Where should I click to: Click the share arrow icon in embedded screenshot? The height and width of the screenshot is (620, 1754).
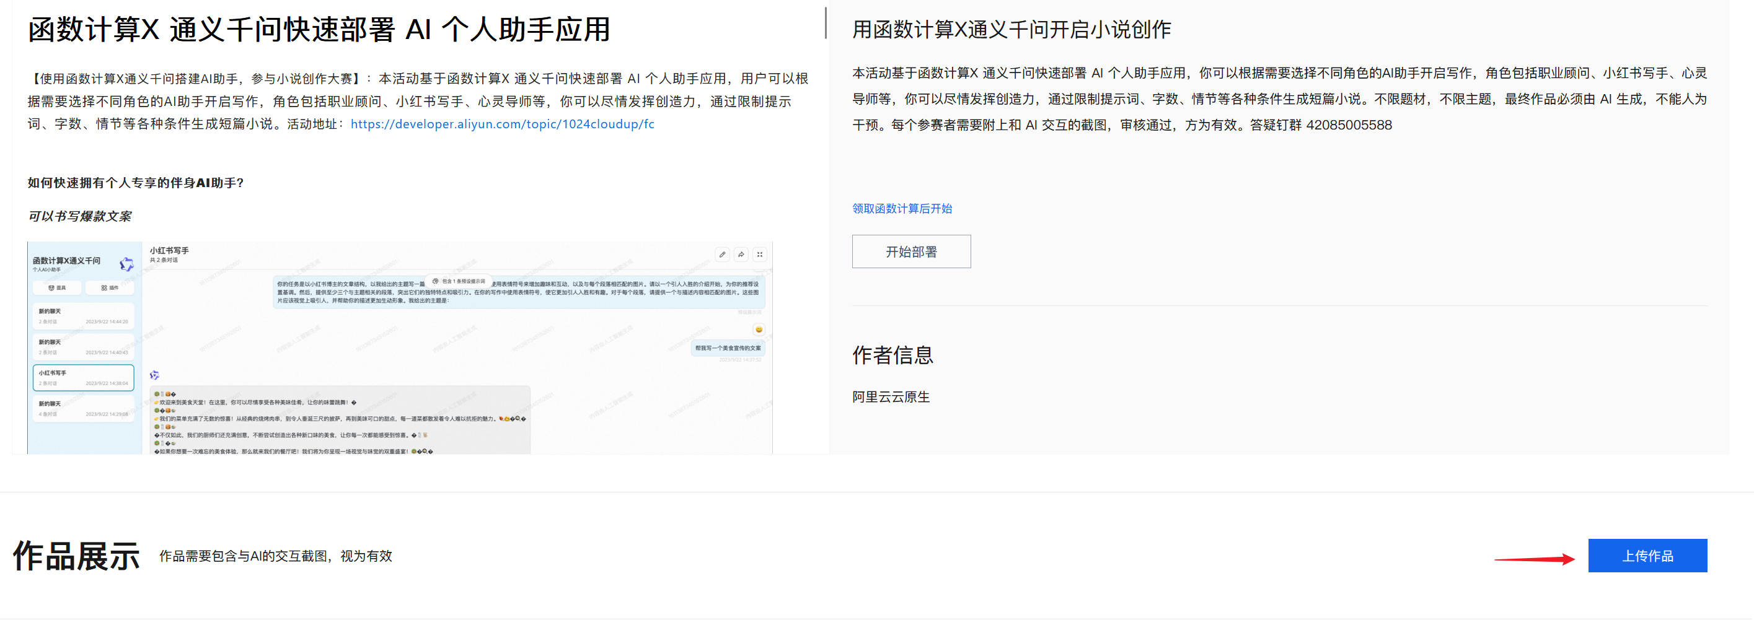click(741, 255)
